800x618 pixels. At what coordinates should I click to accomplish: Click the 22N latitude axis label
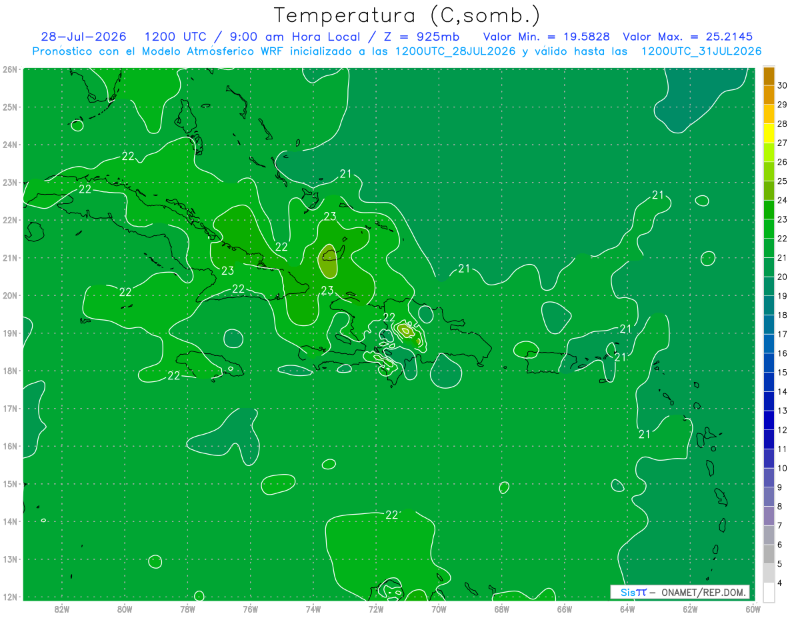tap(9, 219)
